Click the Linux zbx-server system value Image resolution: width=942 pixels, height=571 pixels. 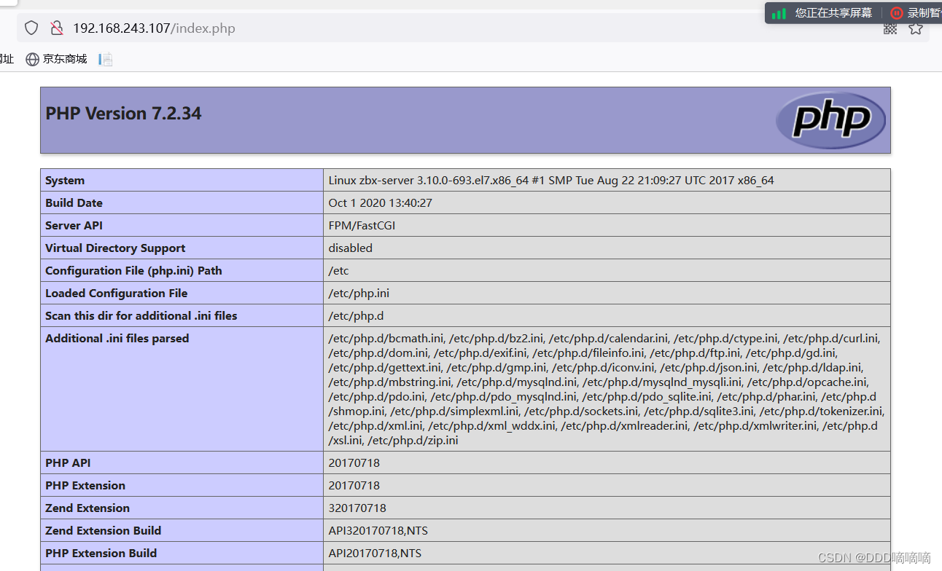(551, 181)
